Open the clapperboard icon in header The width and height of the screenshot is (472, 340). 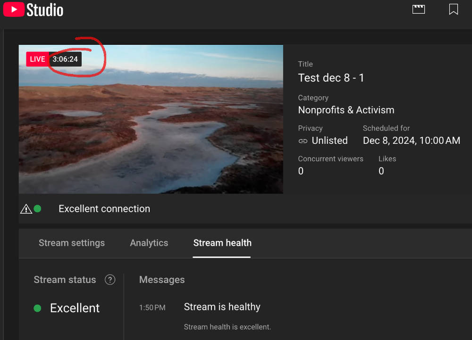point(419,9)
